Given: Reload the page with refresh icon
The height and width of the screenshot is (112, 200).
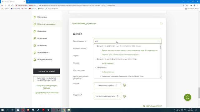Looking at the screenshot, I should point(9,6).
